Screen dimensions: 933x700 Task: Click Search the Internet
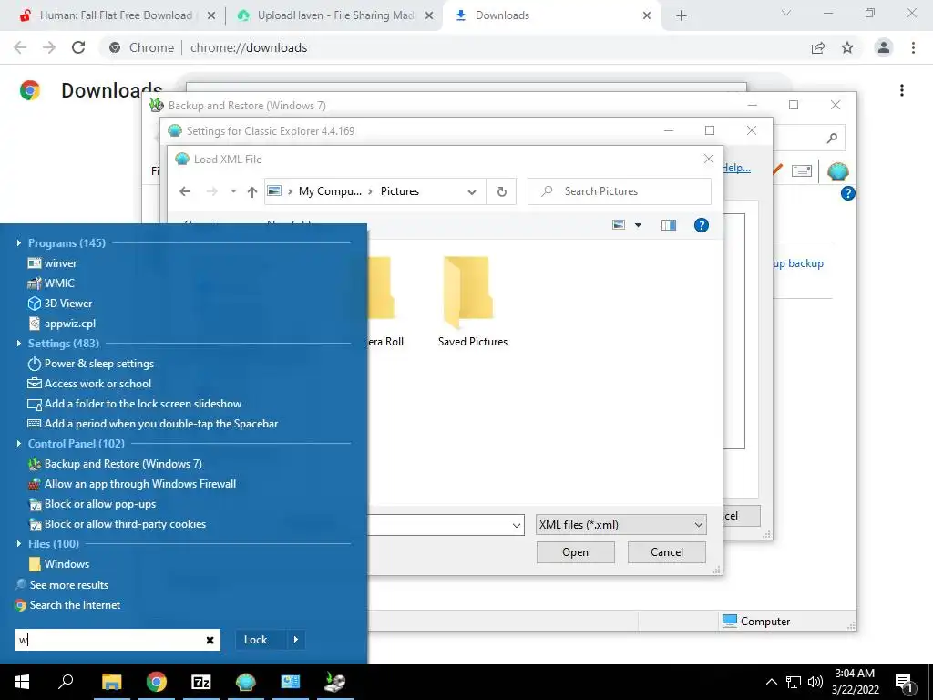[x=67, y=605]
